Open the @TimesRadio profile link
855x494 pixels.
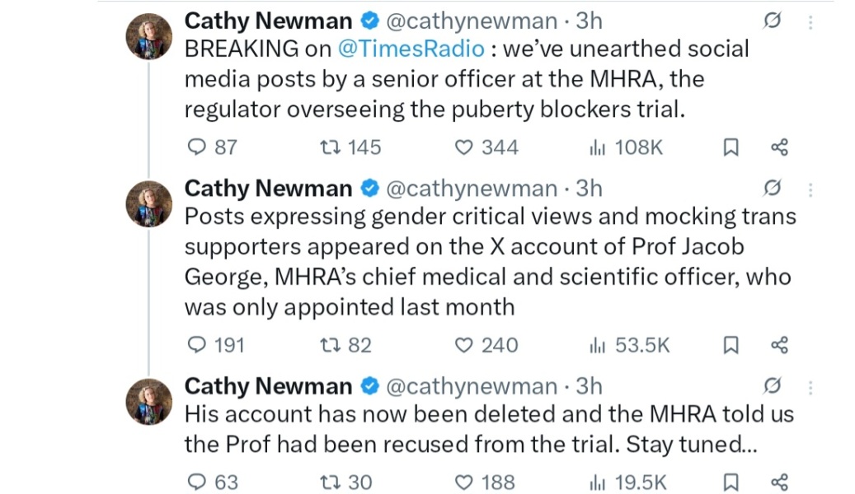414,49
